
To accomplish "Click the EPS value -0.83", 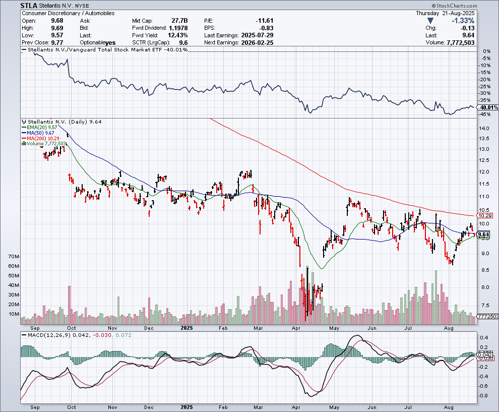I will tap(266, 28).
